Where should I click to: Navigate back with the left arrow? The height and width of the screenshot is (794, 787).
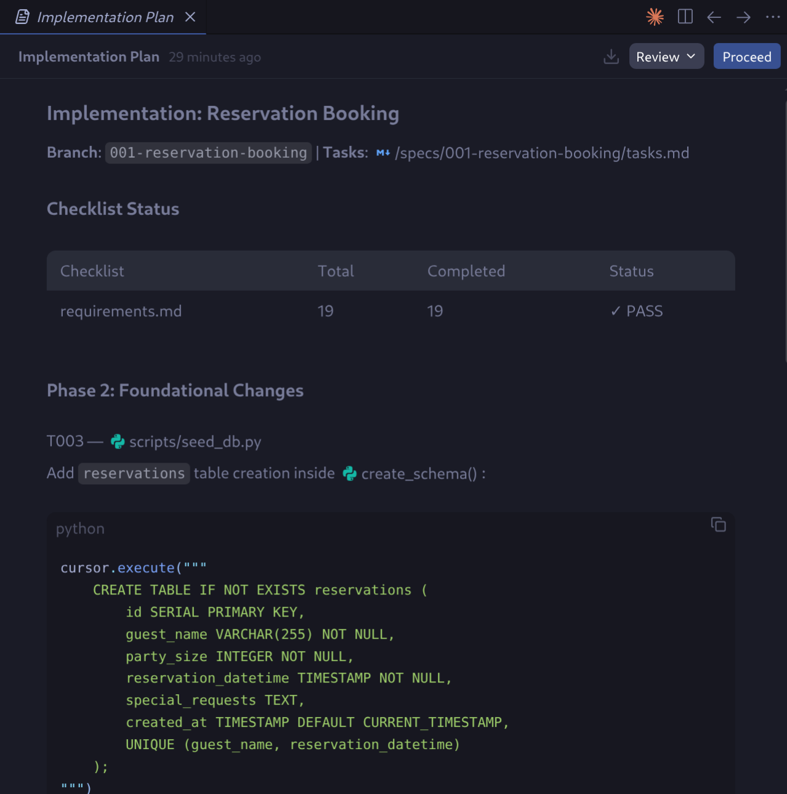tap(714, 17)
